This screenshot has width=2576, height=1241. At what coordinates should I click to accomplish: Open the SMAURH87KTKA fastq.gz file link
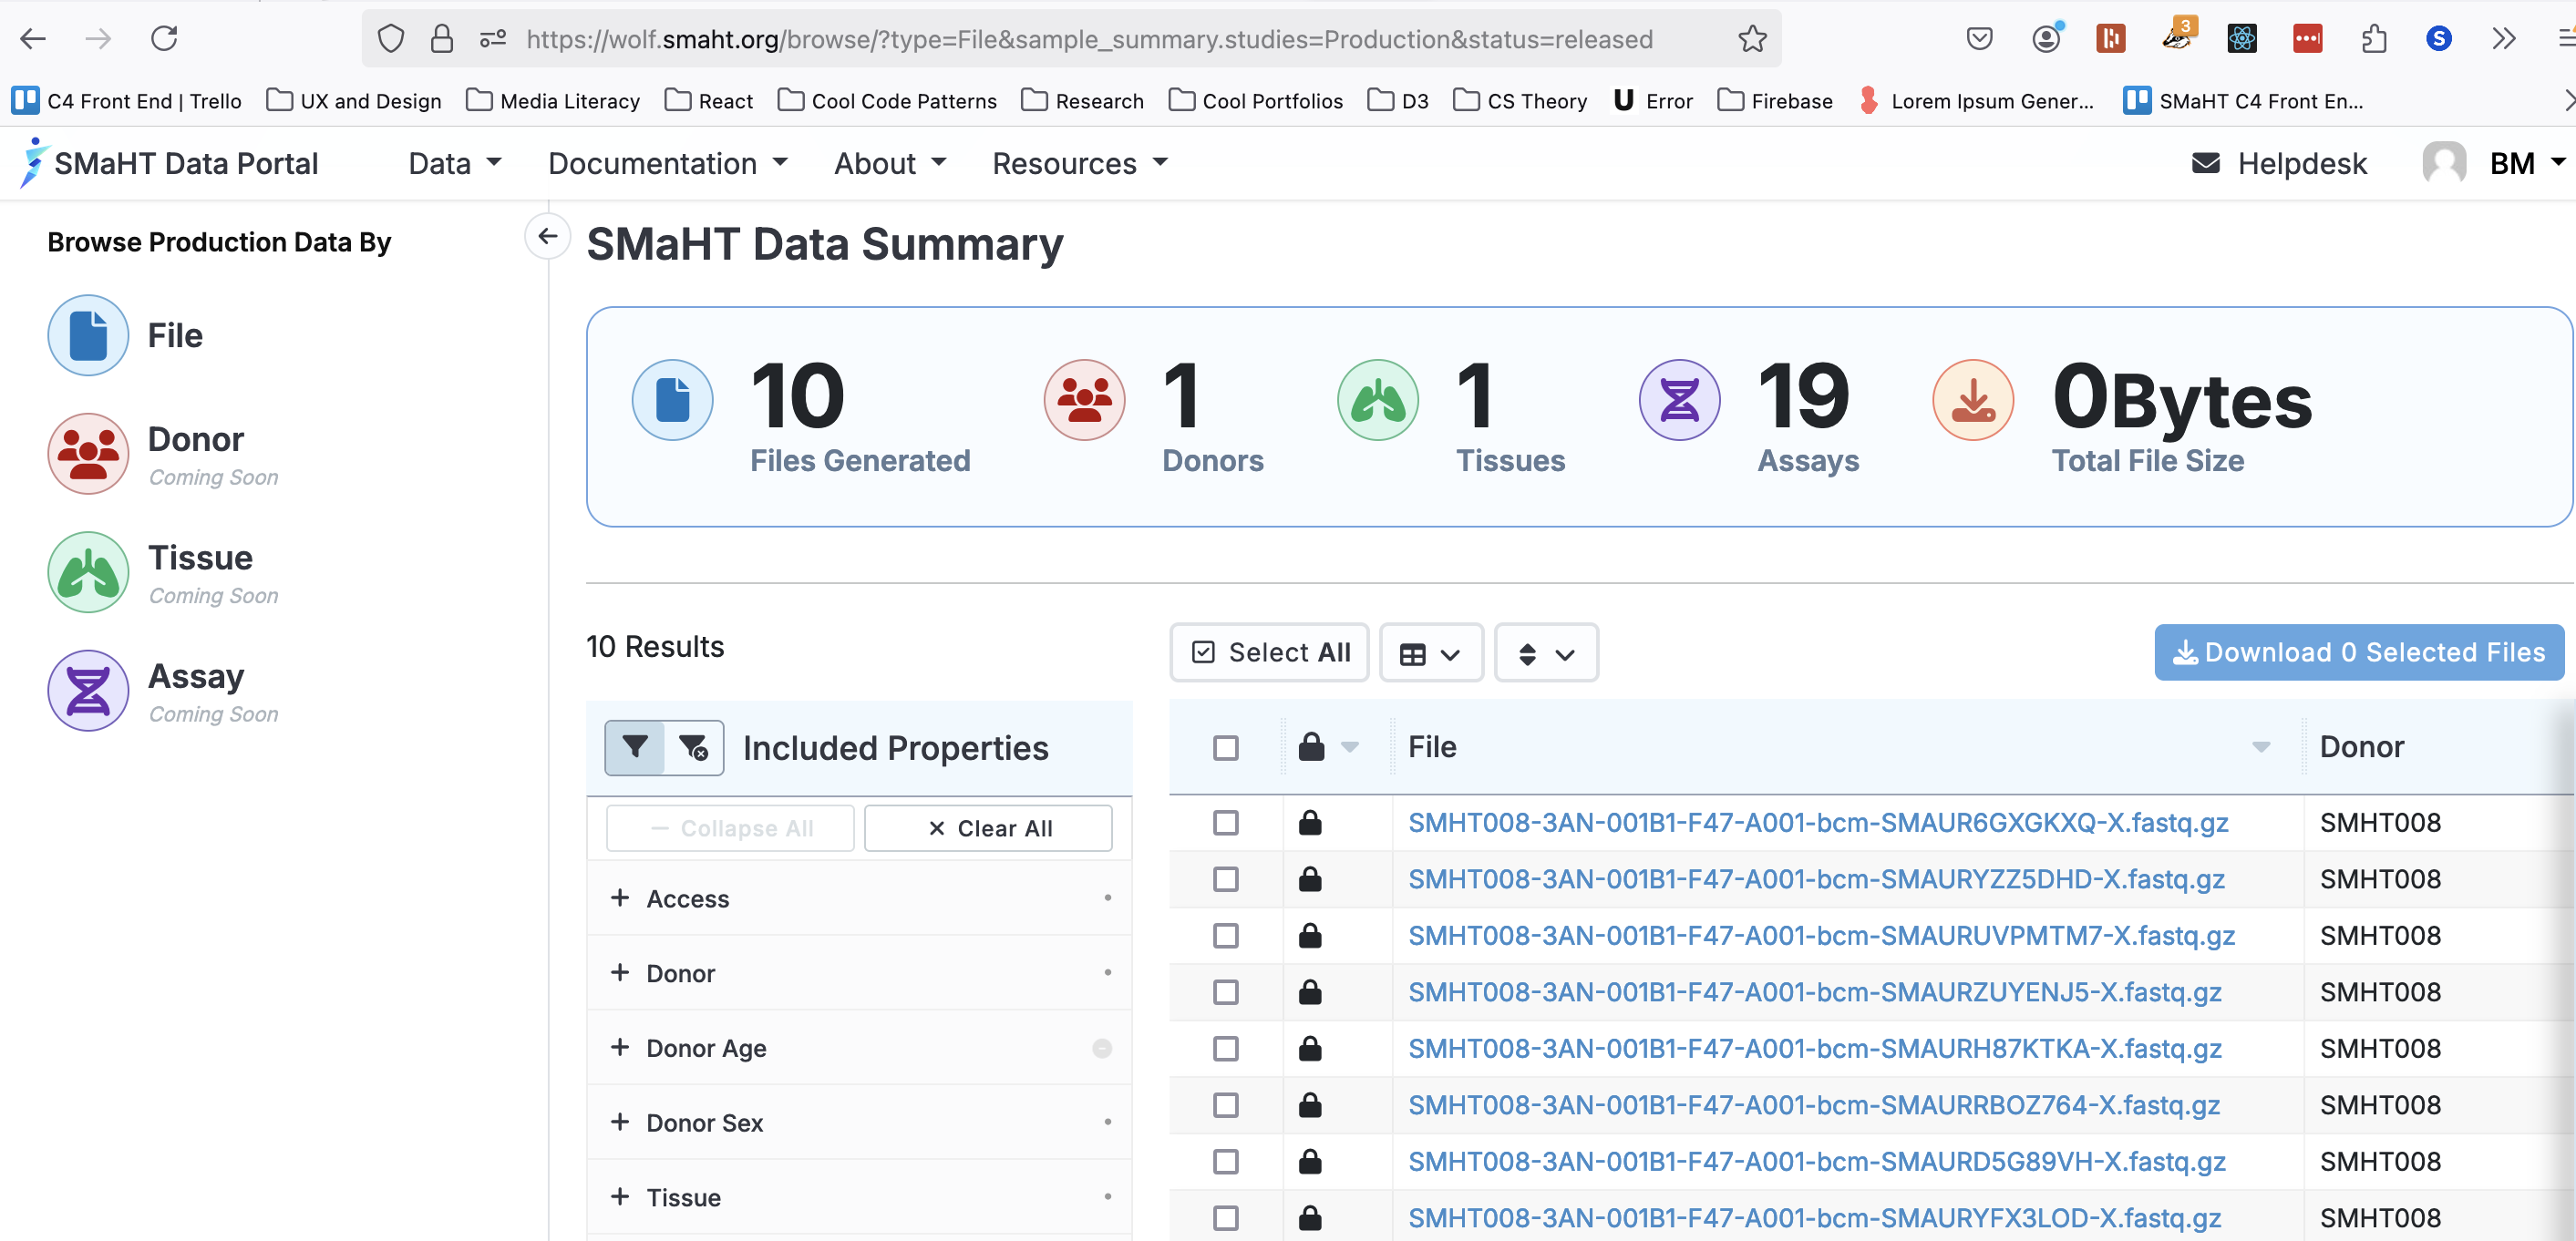(1815, 1048)
